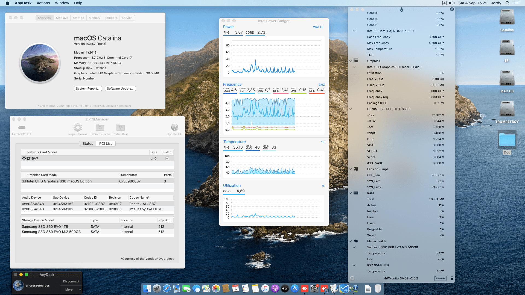Collapse the Media health section
The height and width of the screenshot is (295, 525).
click(350, 241)
